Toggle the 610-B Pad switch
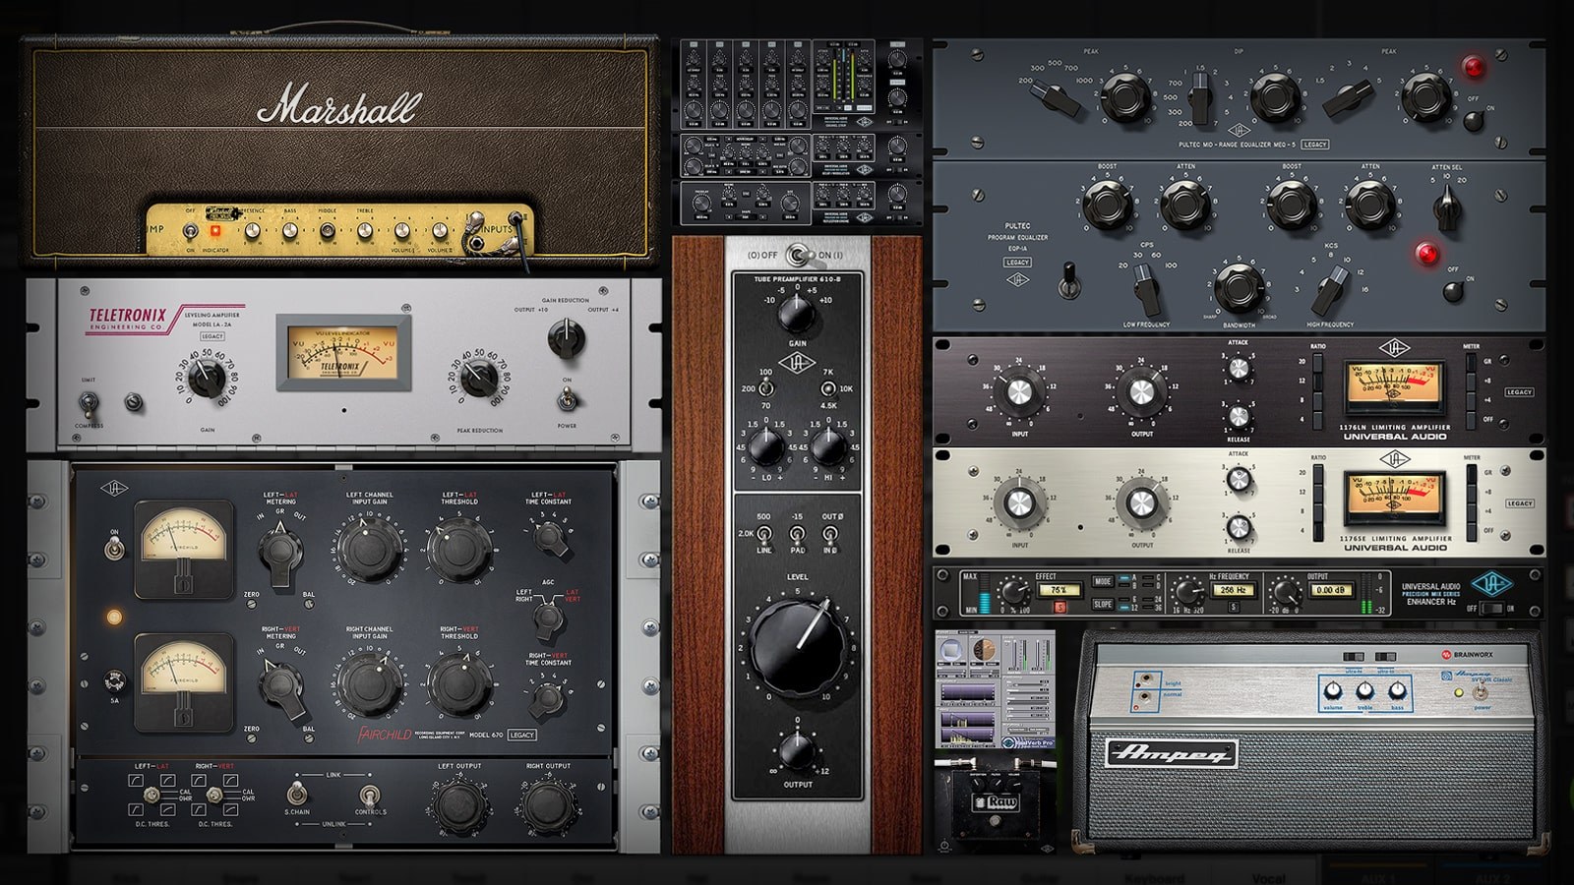Image resolution: width=1574 pixels, height=885 pixels. click(796, 534)
